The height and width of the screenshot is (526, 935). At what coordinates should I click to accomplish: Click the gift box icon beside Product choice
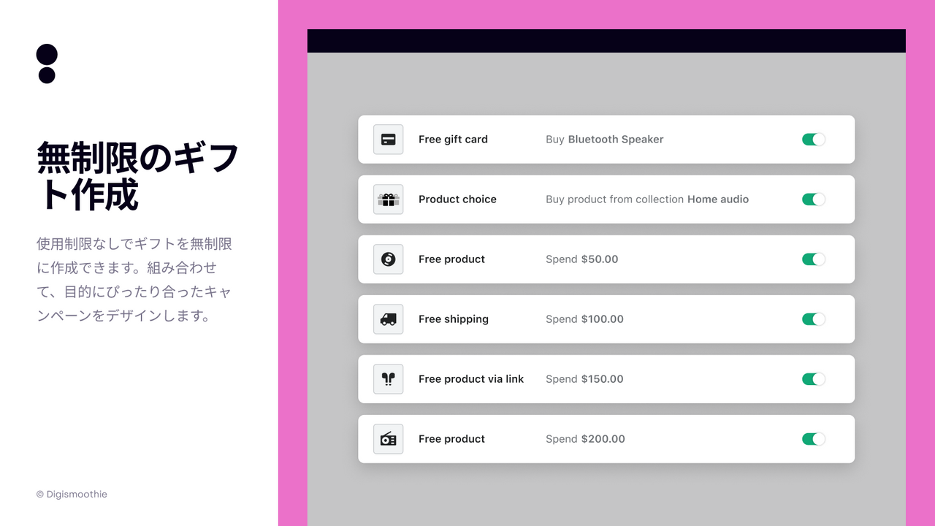pos(389,199)
